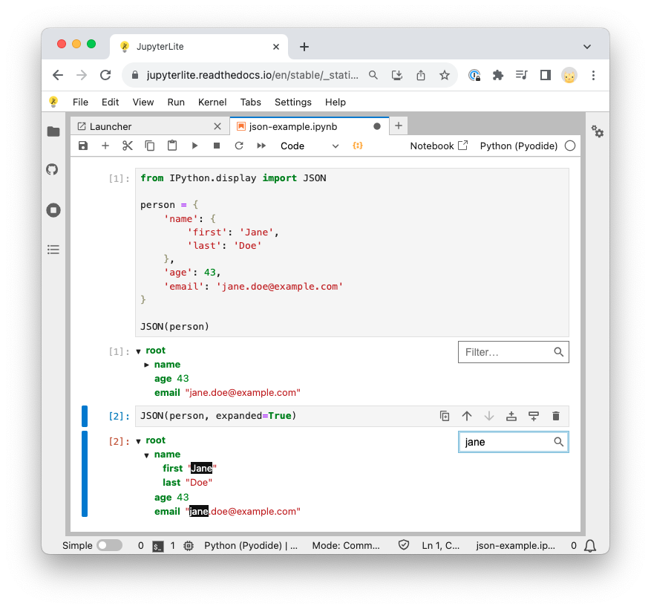Open the Settings menu
This screenshot has width=651, height=609.
coord(293,102)
